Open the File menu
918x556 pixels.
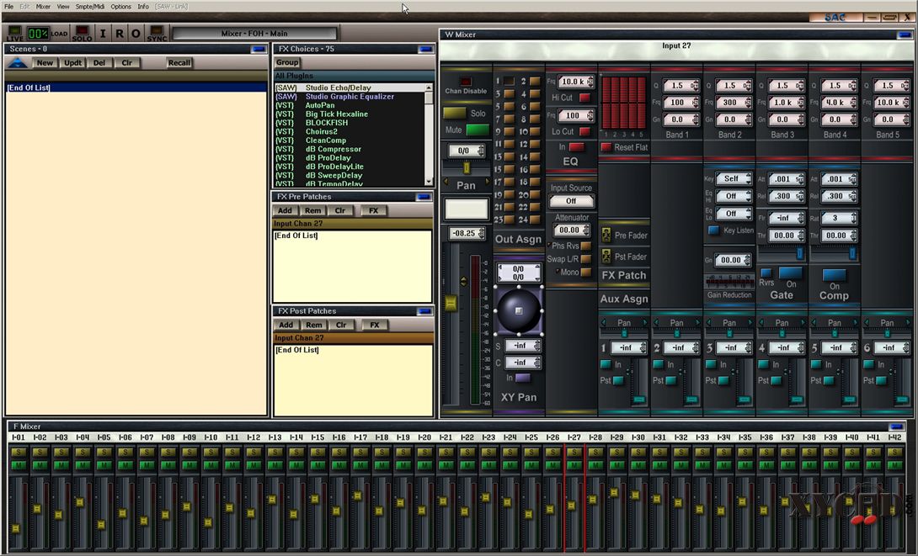click(8, 7)
